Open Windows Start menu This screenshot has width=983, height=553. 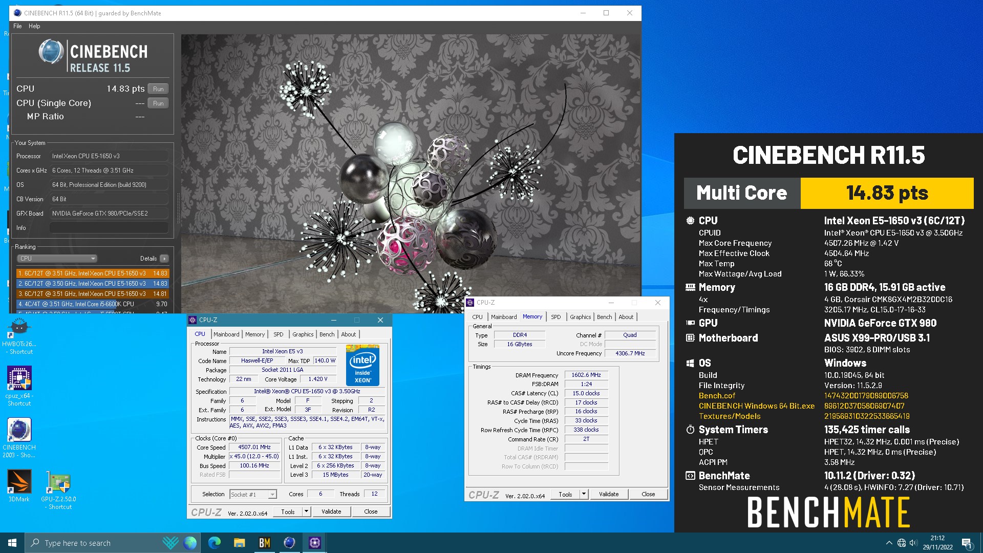point(12,543)
